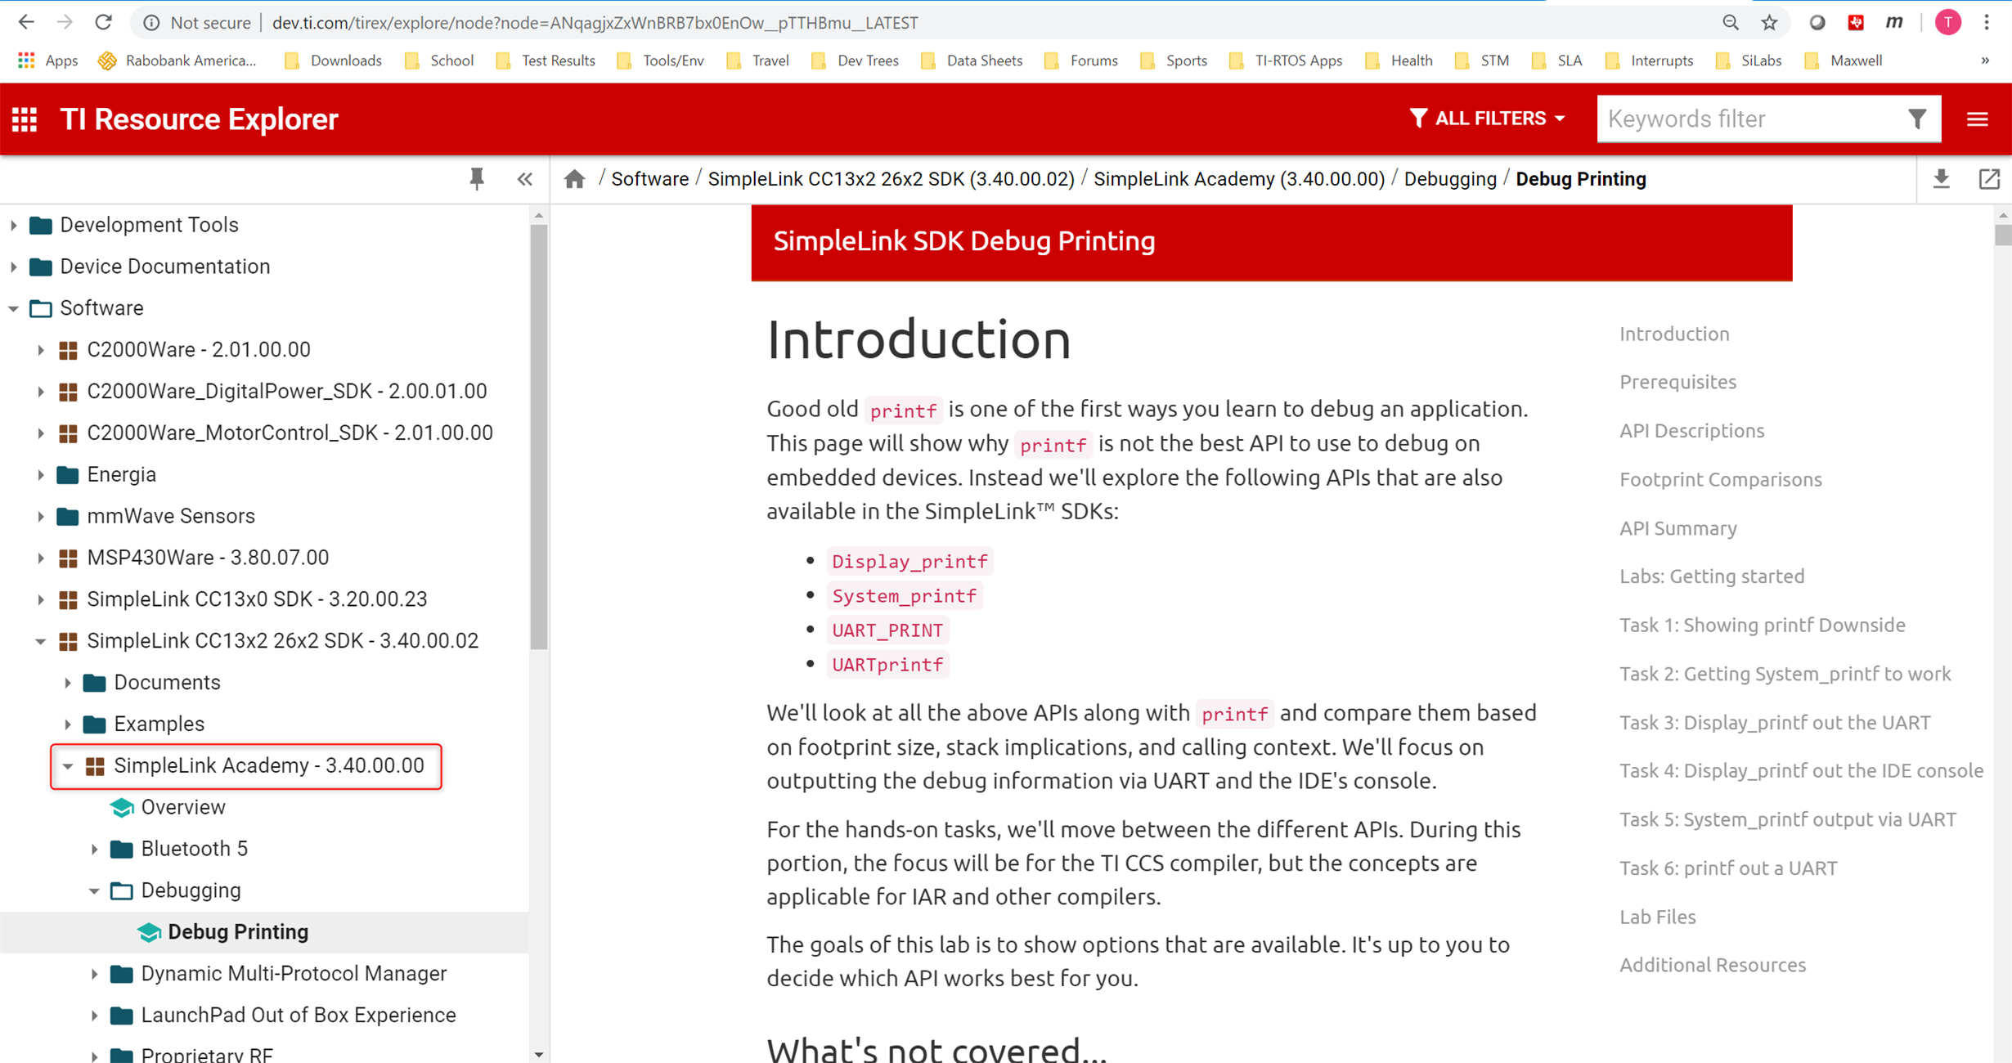2012x1063 pixels.
Task: Open the Downloads bookmark folder
Action: [333, 61]
